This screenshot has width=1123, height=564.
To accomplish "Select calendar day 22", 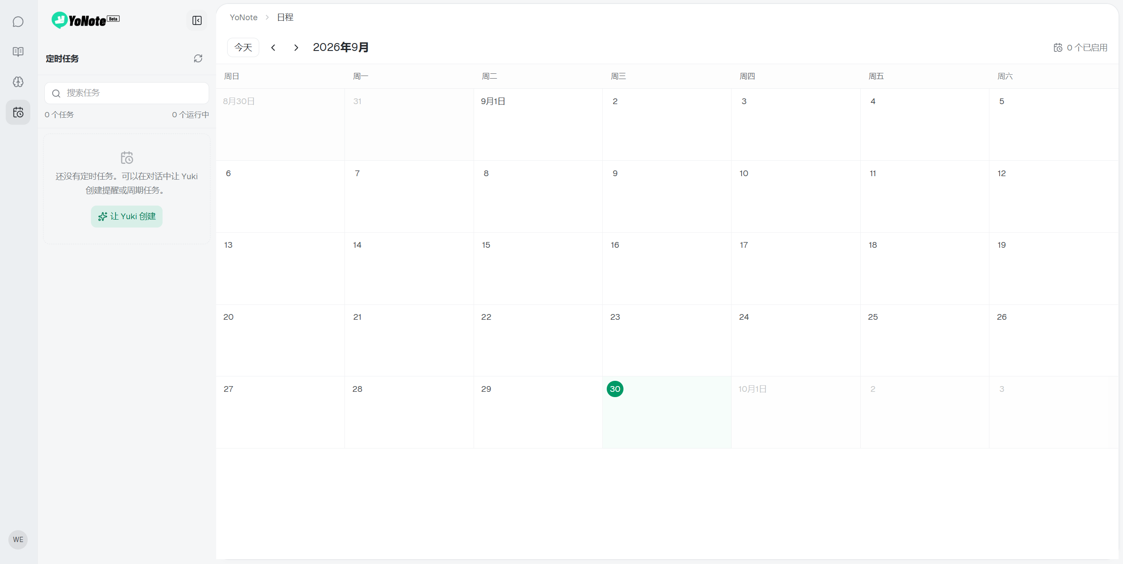I will tap(538, 340).
